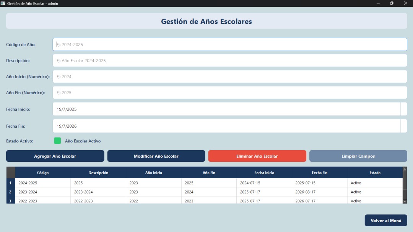Click the Agregar Año Escolar button
The image size is (413, 232).
click(x=55, y=156)
